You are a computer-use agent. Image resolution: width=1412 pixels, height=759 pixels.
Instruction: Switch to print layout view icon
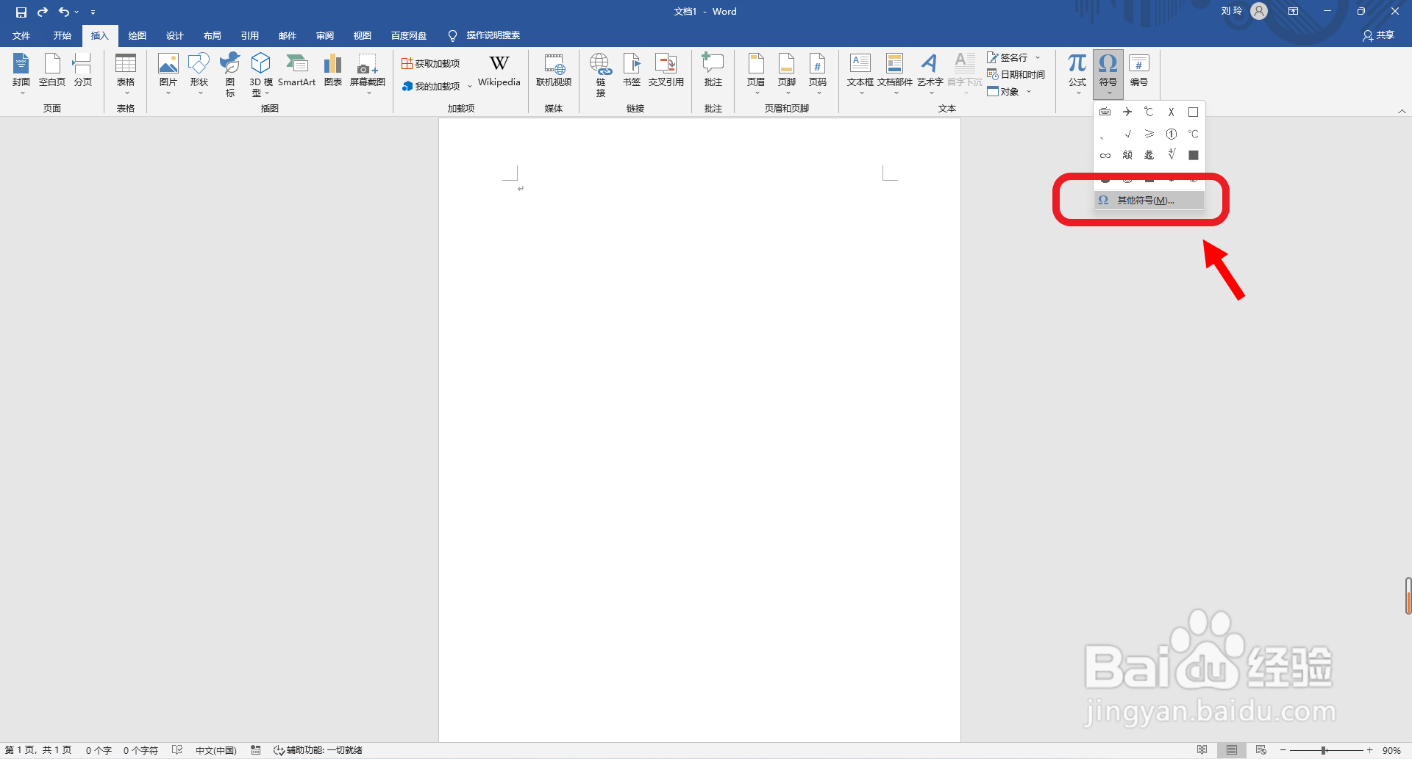[1232, 750]
